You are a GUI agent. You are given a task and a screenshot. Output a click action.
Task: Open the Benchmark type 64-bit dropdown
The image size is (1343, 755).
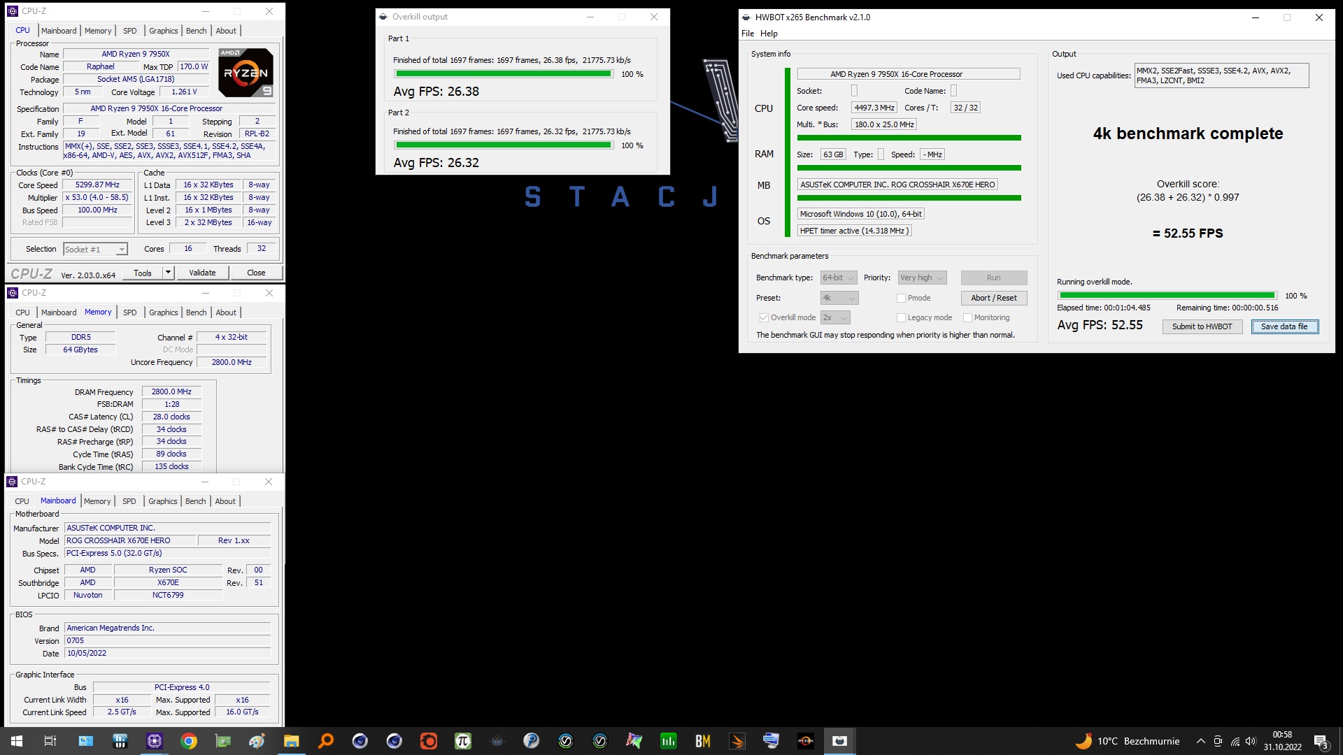[x=839, y=278]
